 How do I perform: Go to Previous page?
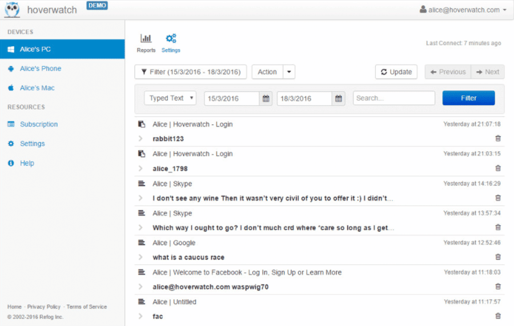448,72
